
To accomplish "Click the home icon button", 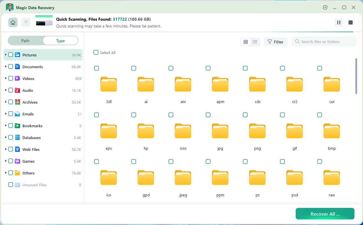I will click(13, 22).
